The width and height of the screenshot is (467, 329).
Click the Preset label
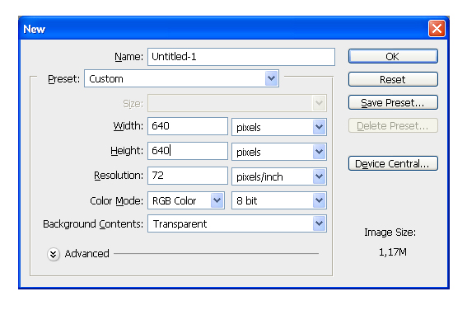63,79
